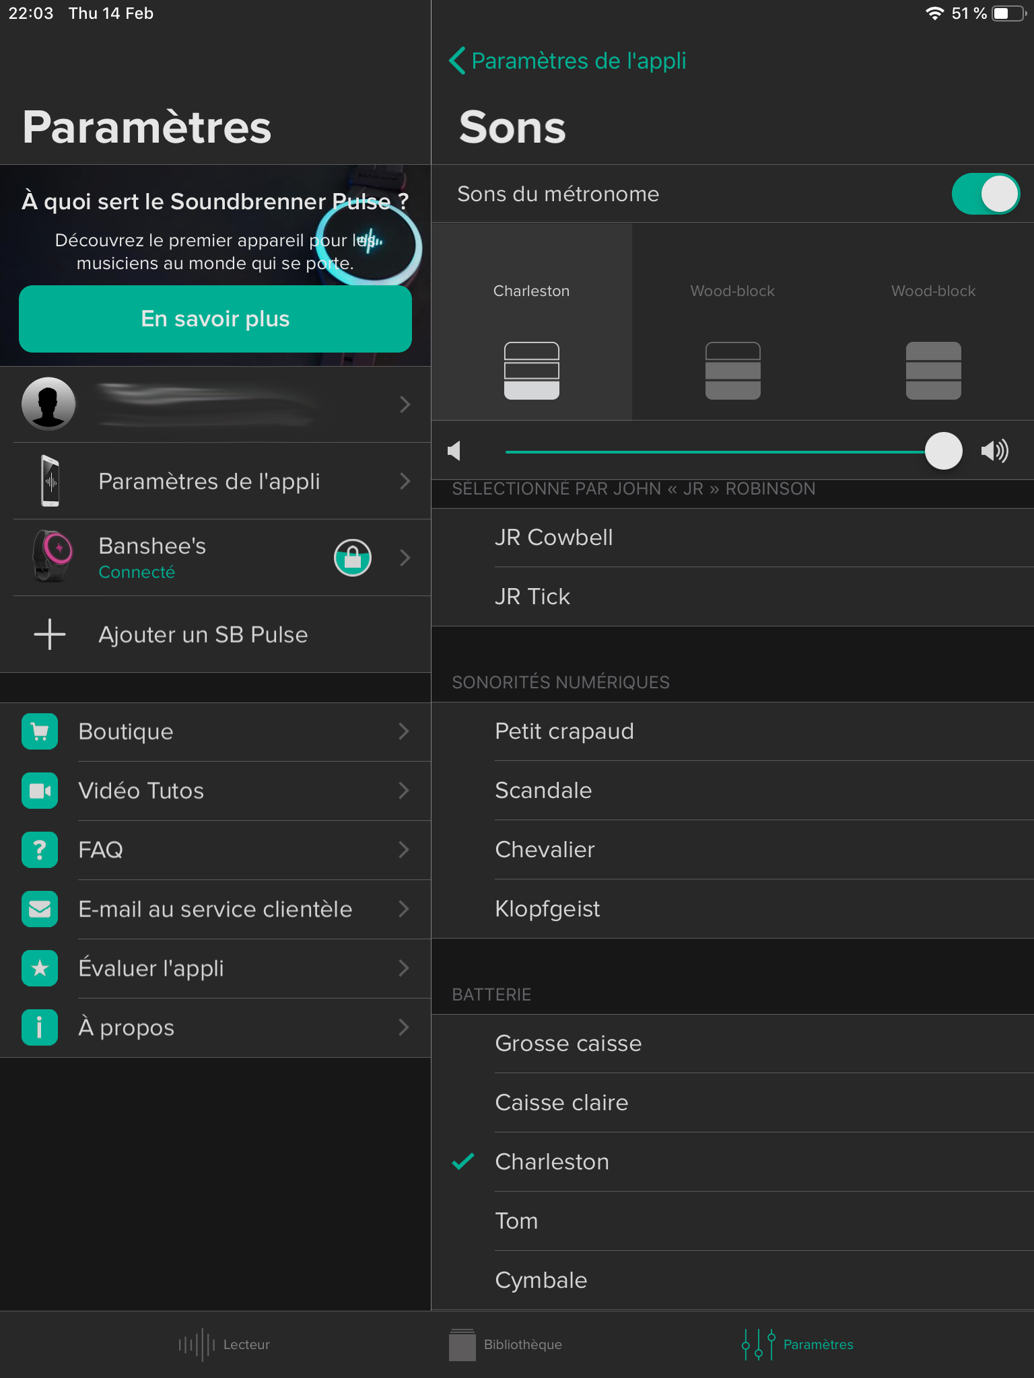Open the À propos page
This screenshot has height=1378, width=1034.
(x=215, y=1027)
